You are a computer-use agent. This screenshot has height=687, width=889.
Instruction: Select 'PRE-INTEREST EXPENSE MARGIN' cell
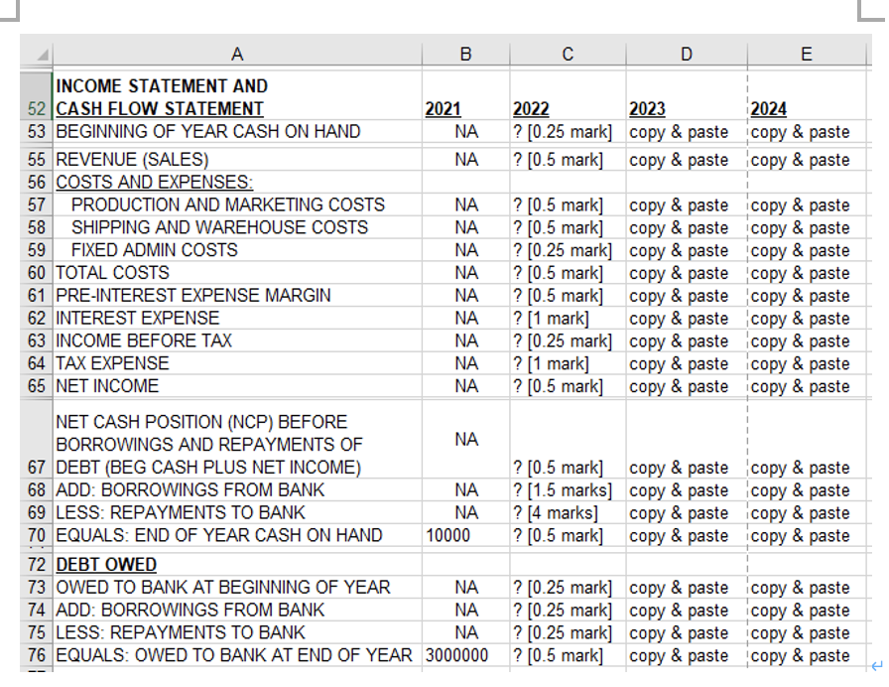point(237,296)
